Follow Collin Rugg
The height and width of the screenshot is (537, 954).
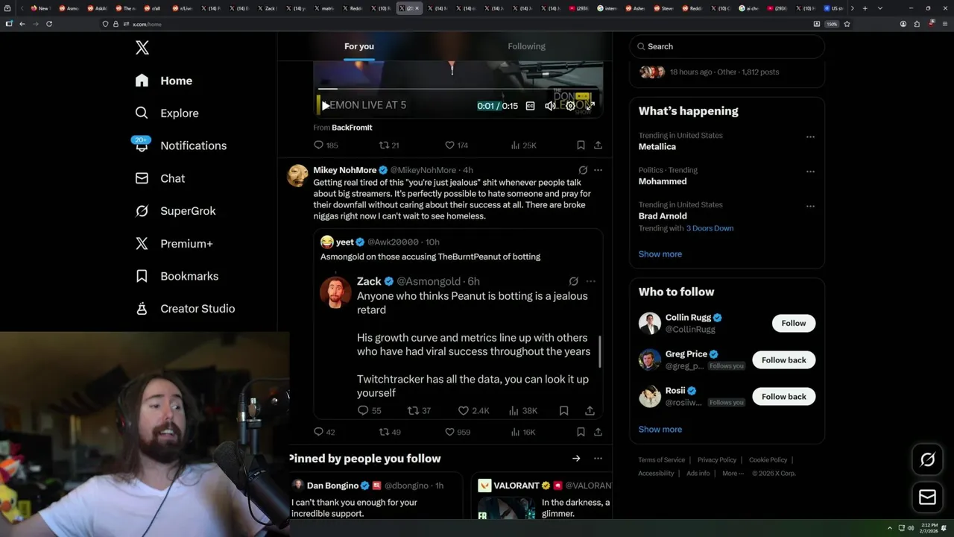point(794,323)
